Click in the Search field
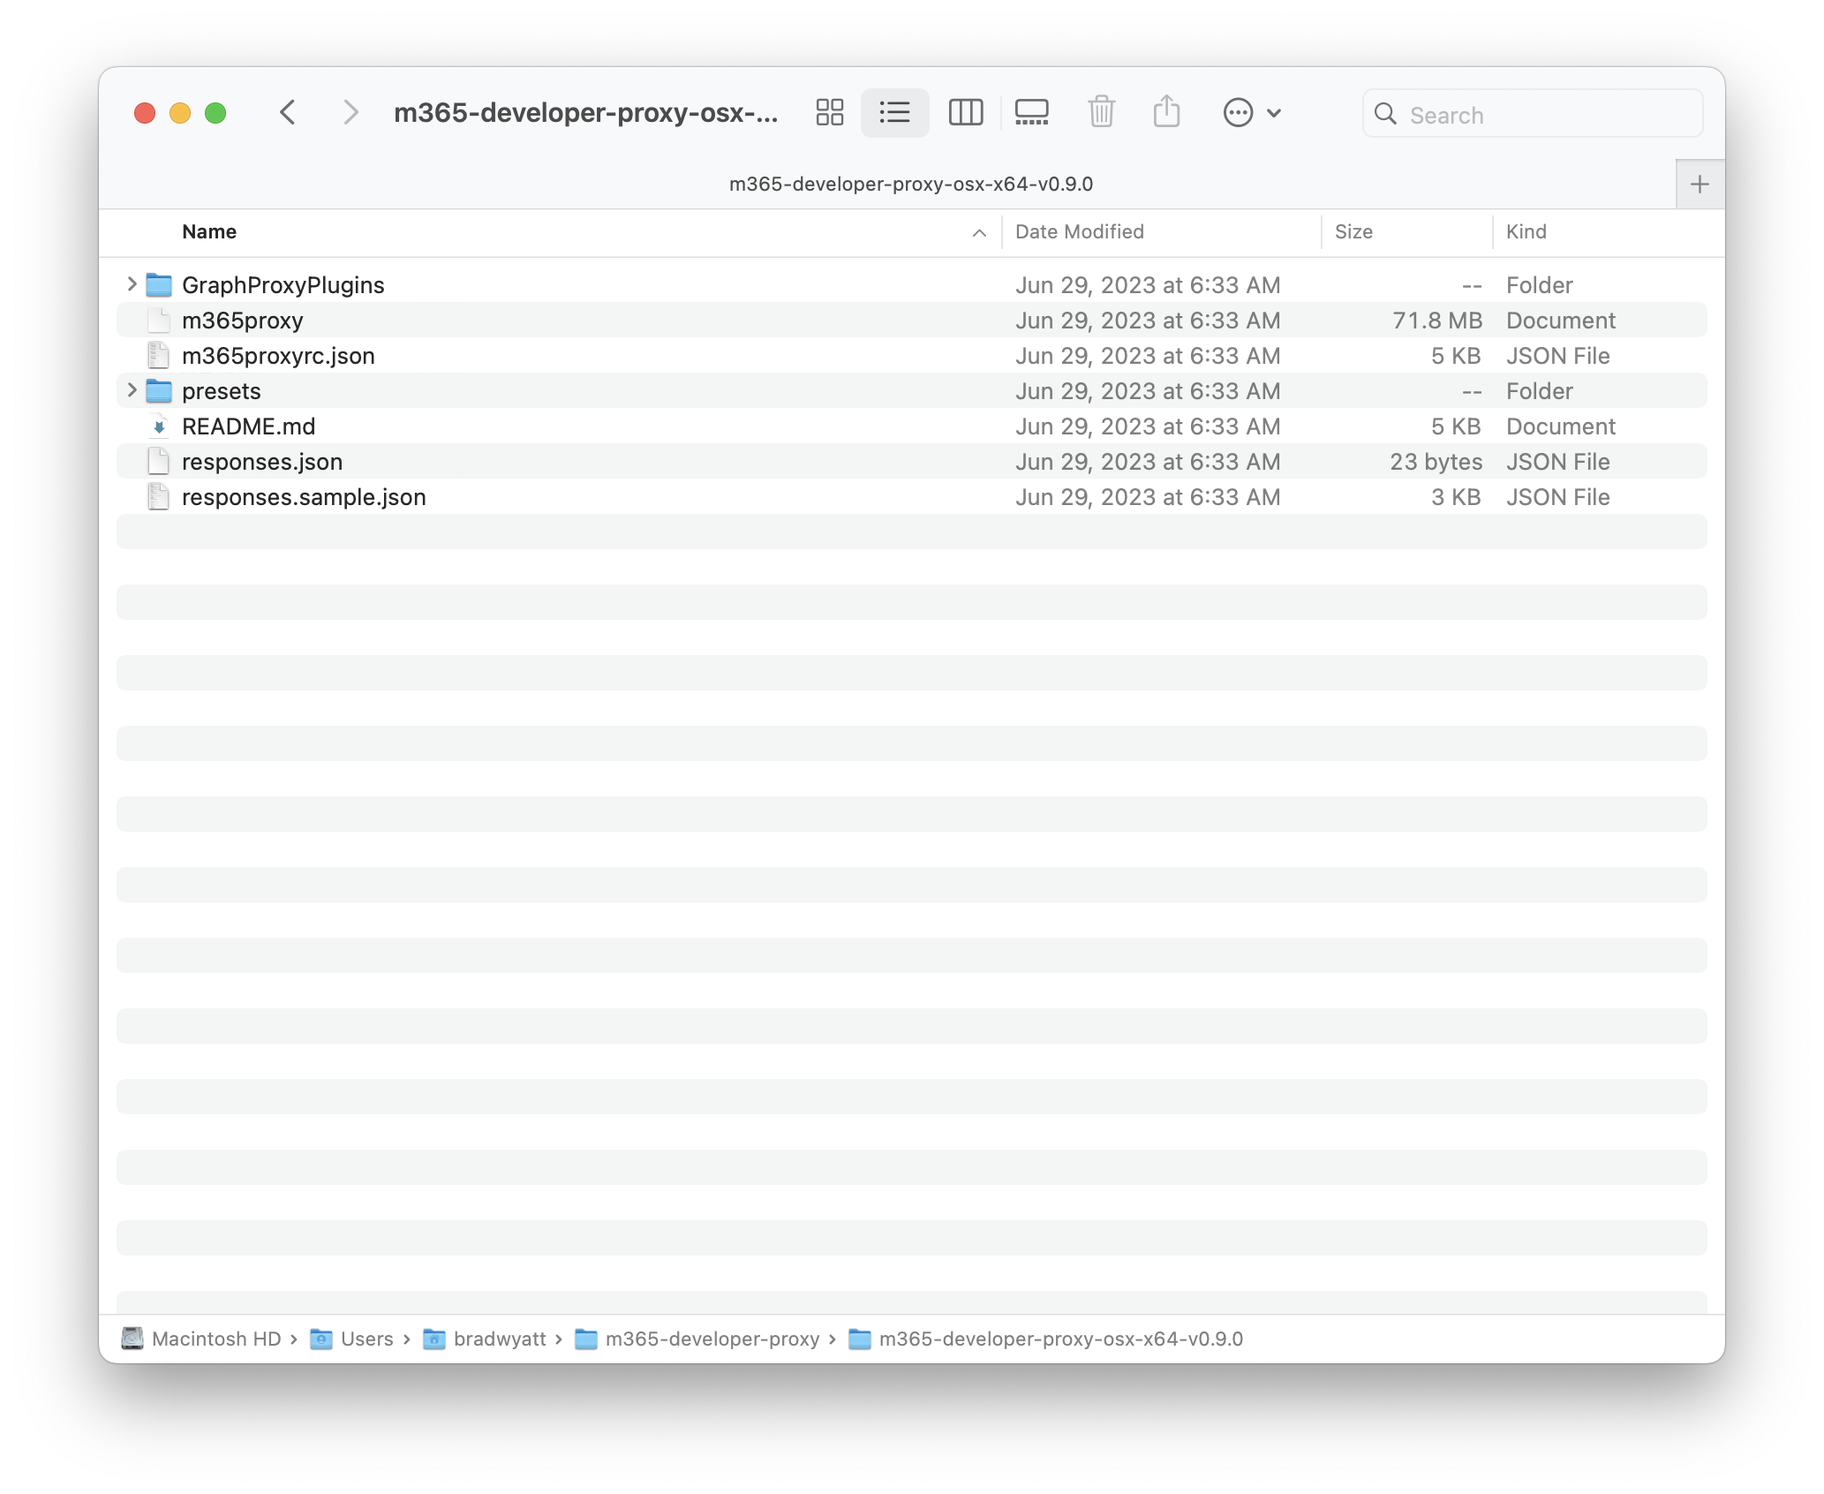 coord(1532,114)
